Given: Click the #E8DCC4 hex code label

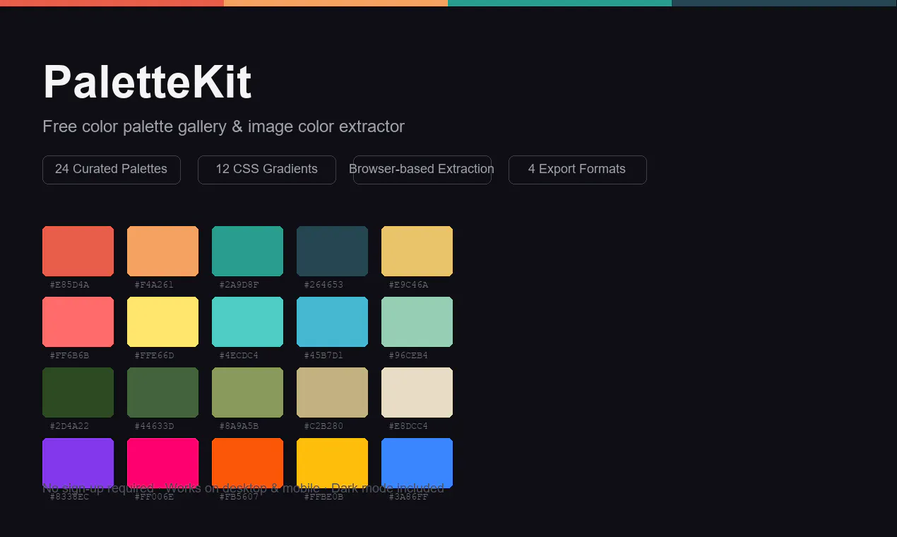Looking at the screenshot, I should 408,426.
